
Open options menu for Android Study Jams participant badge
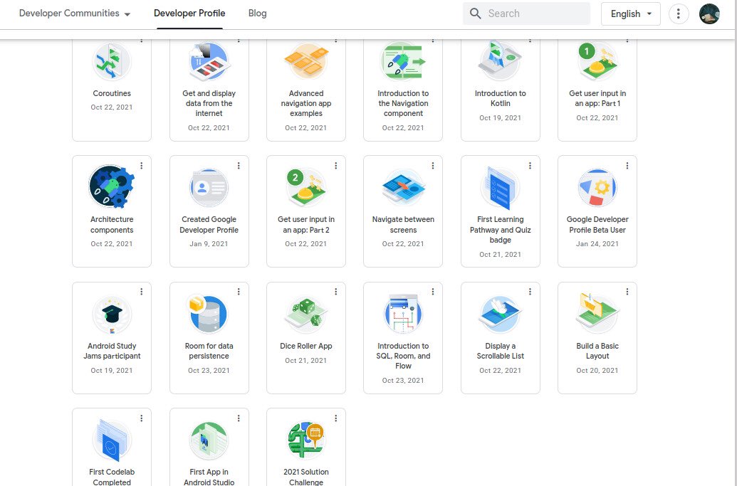point(142,292)
